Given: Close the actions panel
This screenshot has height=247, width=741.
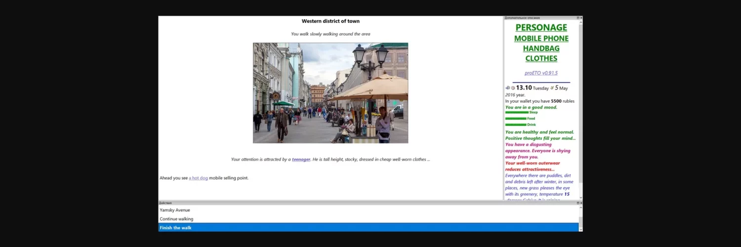Looking at the screenshot, I should tap(581, 203).
